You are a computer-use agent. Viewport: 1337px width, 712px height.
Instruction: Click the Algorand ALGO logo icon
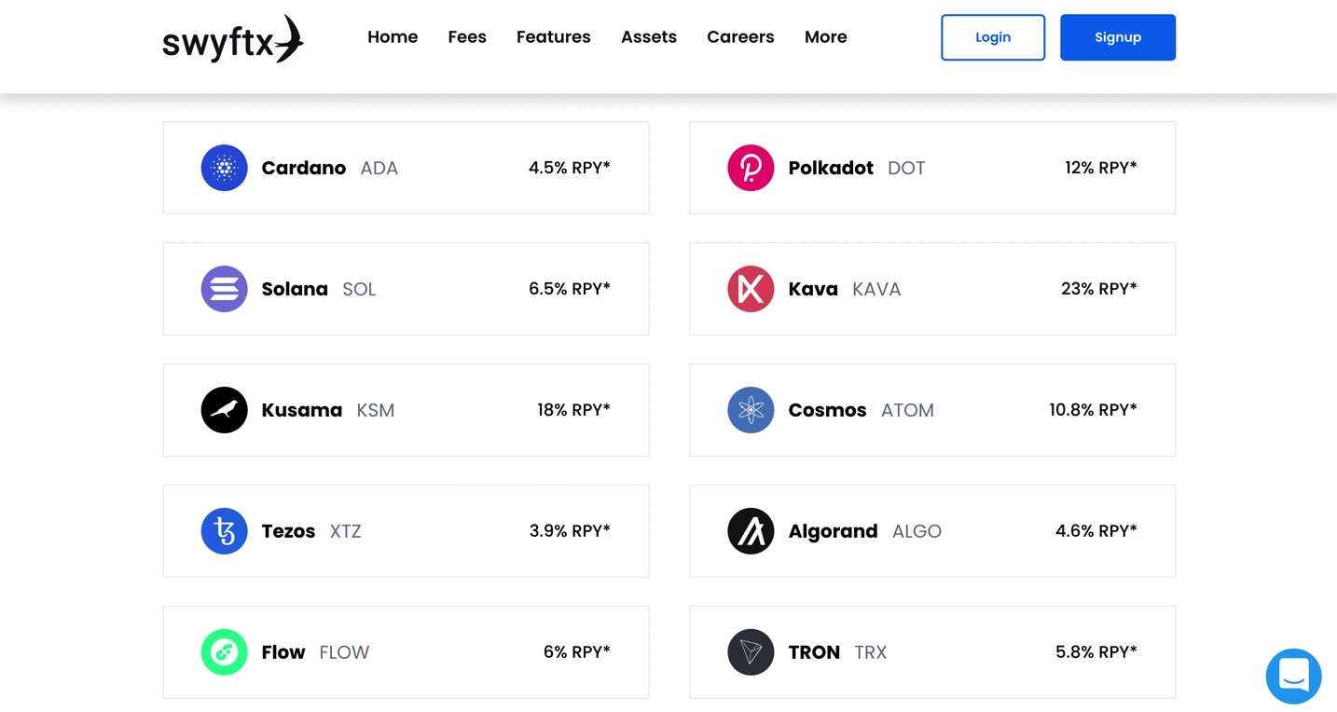coord(751,531)
